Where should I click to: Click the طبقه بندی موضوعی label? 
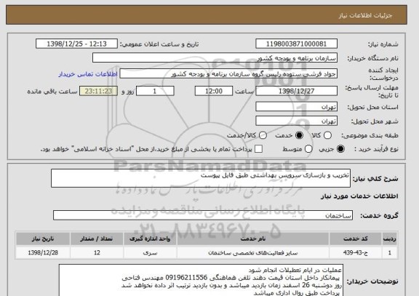tap(370, 135)
